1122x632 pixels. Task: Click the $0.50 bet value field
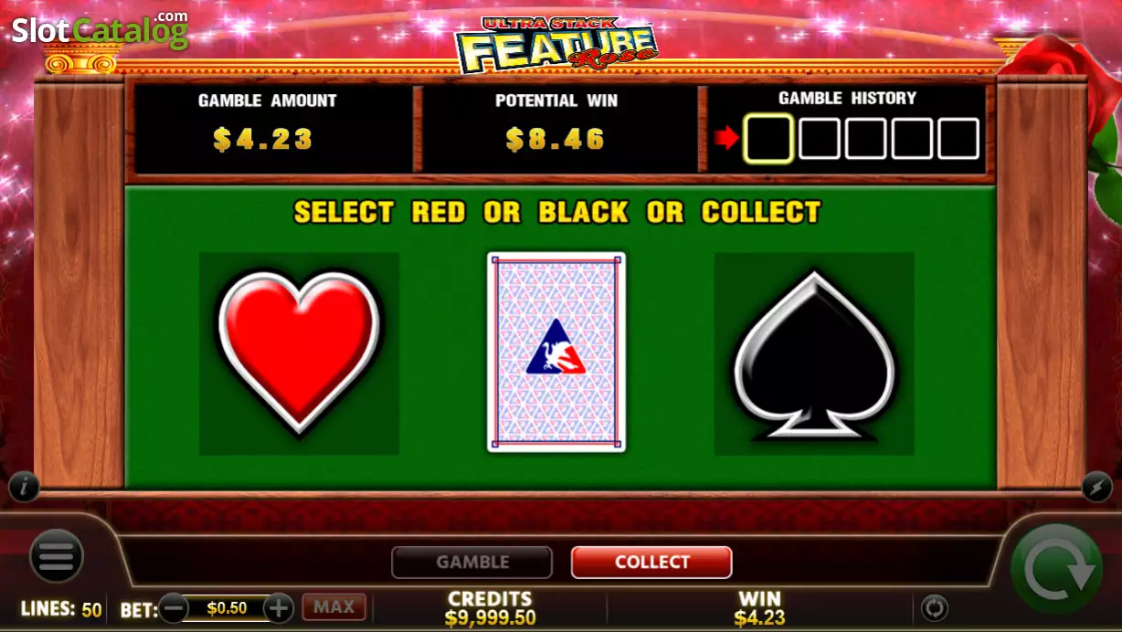pyautogui.click(x=226, y=608)
